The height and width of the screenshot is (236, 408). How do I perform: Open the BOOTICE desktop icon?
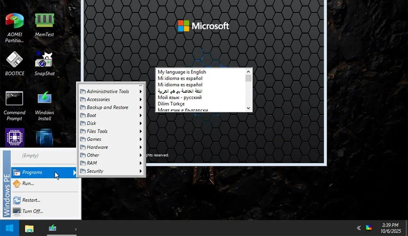15,64
